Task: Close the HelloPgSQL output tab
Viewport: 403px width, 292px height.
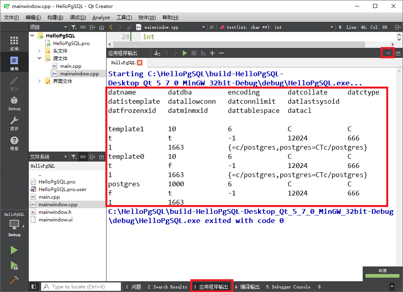Action: pyautogui.click(x=140, y=63)
